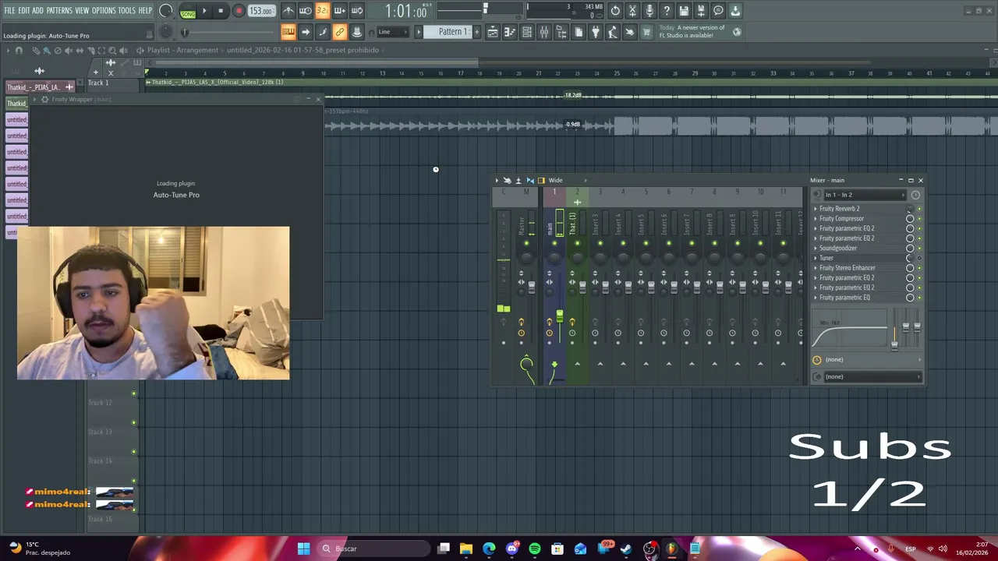The width and height of the screenshot is (998, 561).
Task: Toggle Fruity Compressor on/off LED
Action: [919, 218]
